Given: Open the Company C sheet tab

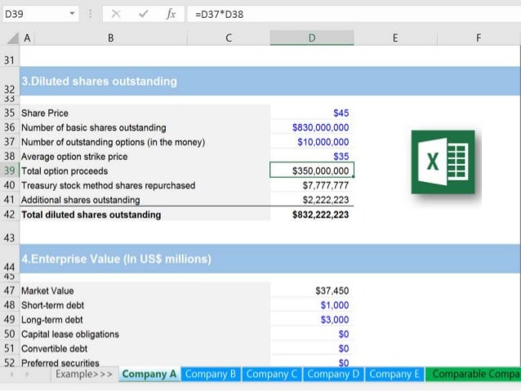Looking at the screenshot, I should pos(272,374).
